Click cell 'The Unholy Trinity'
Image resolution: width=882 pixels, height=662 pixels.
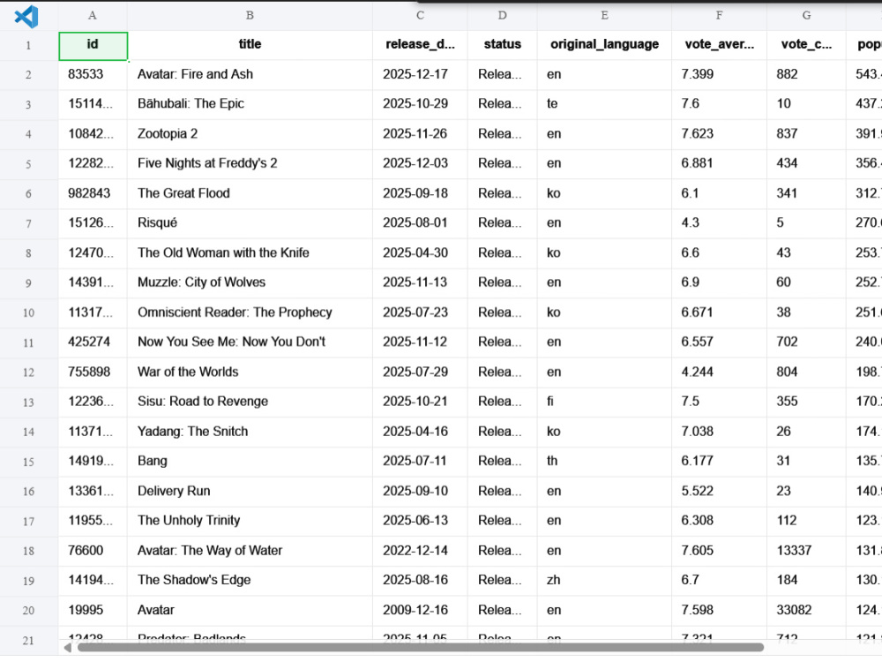click(250, 521)
